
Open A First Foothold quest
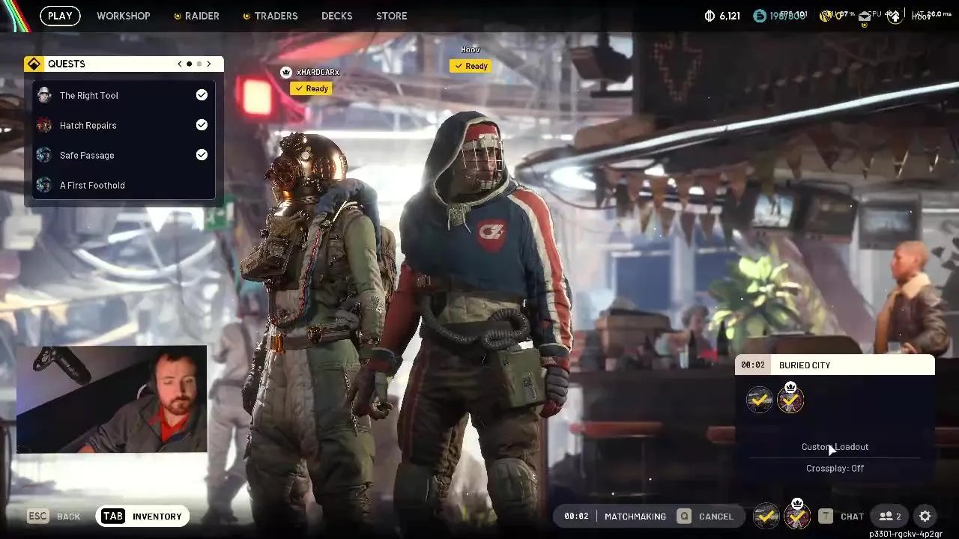tap(124, 185)
